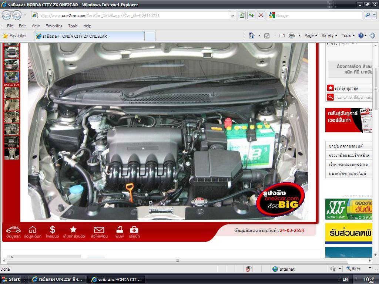The width and height of the screenshot is (379, 284).
Task: Expand the address bar history dropdown
Action: (233, 15)
